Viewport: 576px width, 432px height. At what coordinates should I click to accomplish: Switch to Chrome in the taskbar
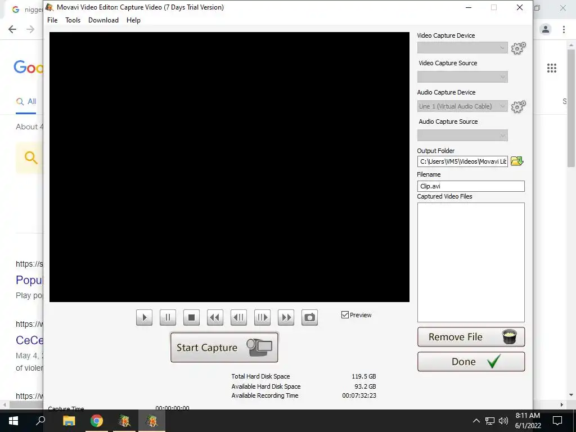click(97, 421)
